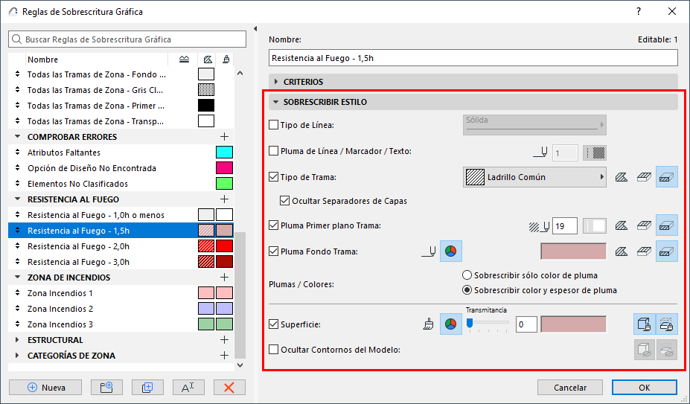Expand CATEGORÍAS DE ZONA group
The height and width of the screenshot is (404, 690).
(18, 356)
